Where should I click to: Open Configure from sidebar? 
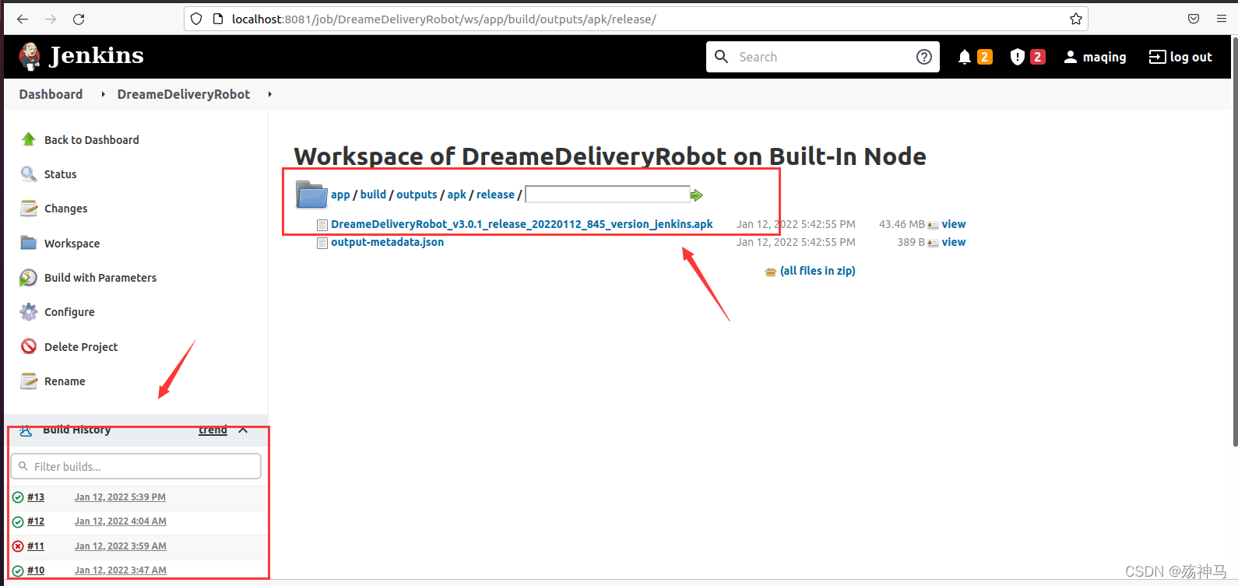pyautogui.click(x=69, y=312)
